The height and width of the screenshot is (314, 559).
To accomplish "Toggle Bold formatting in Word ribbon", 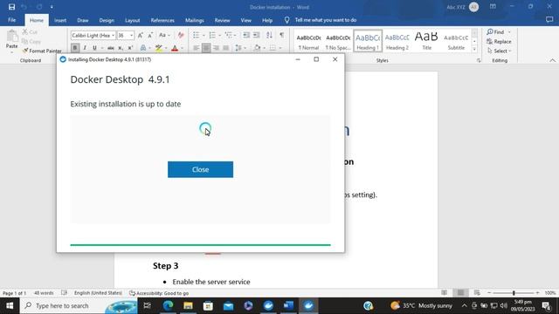I will pyautogui.click(x=75, y=48).
